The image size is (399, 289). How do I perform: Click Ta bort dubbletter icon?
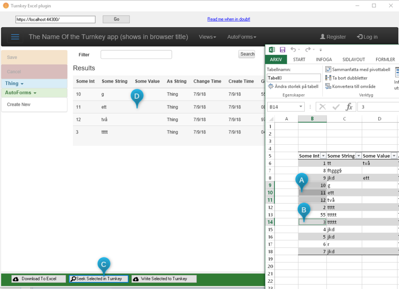[328, 78]
